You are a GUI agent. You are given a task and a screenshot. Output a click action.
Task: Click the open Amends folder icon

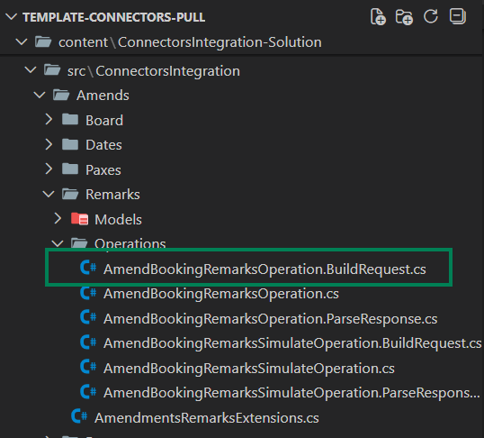pos(61,95)
